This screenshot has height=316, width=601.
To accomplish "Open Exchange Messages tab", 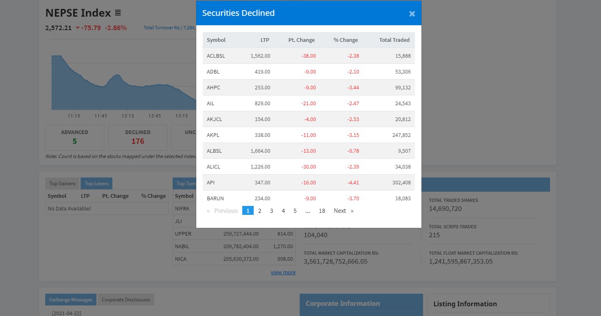I will click(x=71, y=300).
